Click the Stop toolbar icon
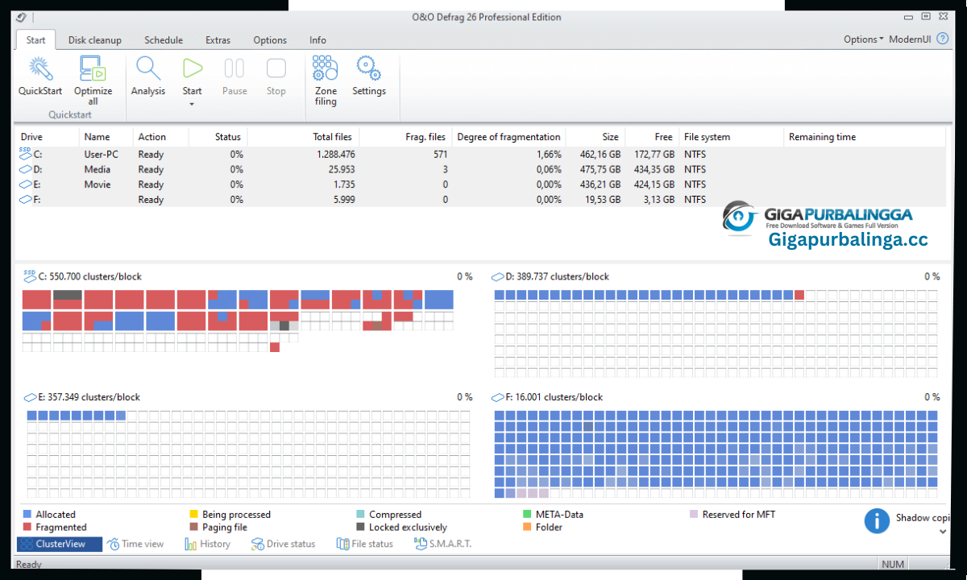The image size is (967, 580). (x=276, y=68)
